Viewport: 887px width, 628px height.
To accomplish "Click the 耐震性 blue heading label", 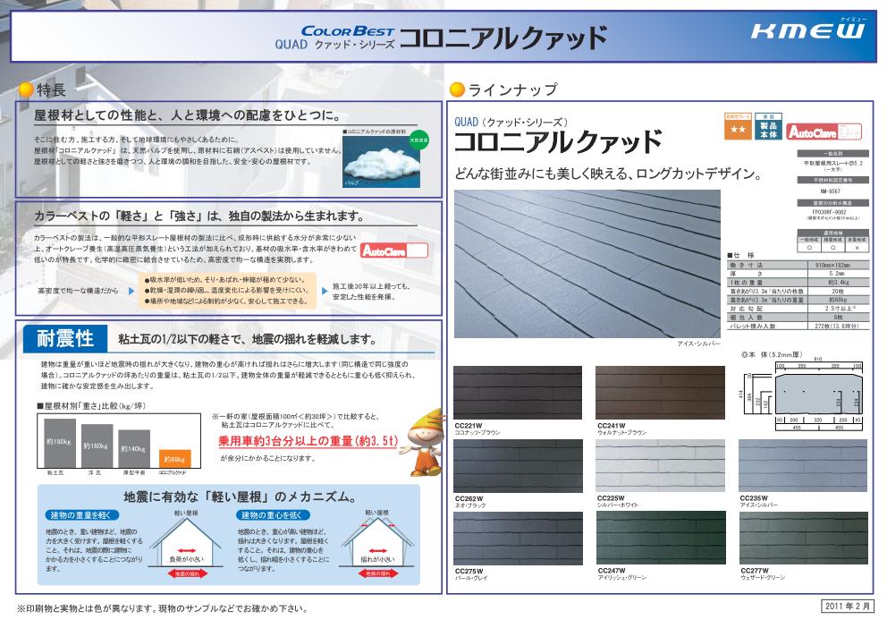I will pyautogui.click(x=66, y=338).
